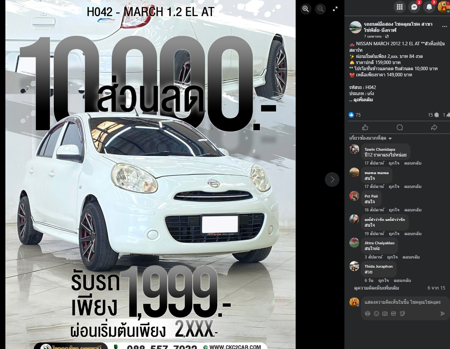Open the notifications bell
This screenshot has width=450, height=349.
(x=429, y=7)
